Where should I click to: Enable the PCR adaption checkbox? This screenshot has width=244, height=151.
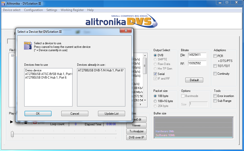[215, 56]
